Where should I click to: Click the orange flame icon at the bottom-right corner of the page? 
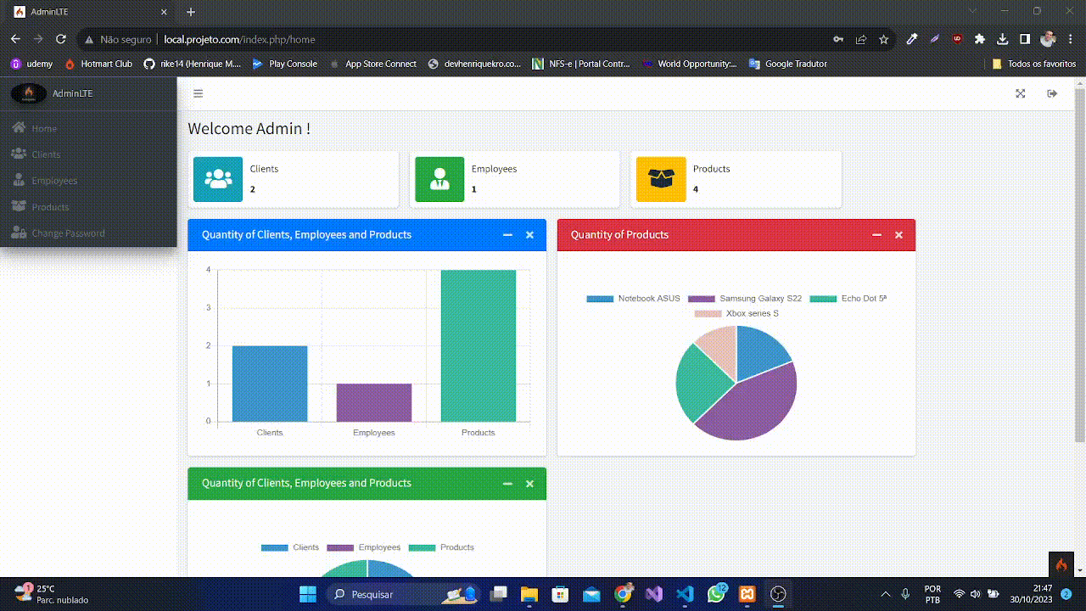tap(1061, 565)
